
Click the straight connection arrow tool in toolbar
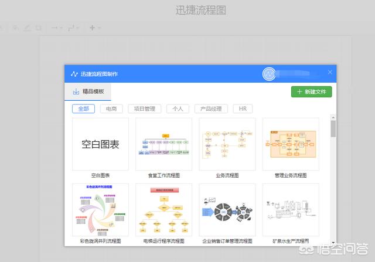(54, 28)
